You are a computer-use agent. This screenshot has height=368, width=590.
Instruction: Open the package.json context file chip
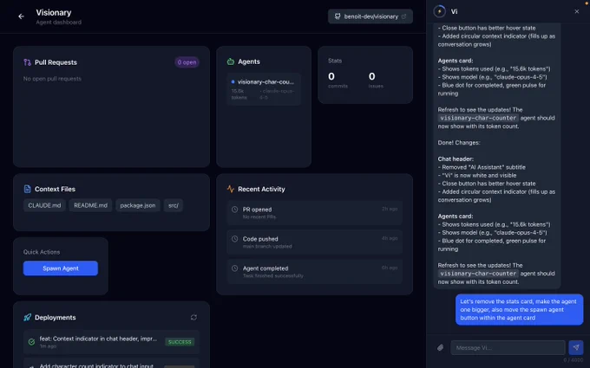click(138, 205)
